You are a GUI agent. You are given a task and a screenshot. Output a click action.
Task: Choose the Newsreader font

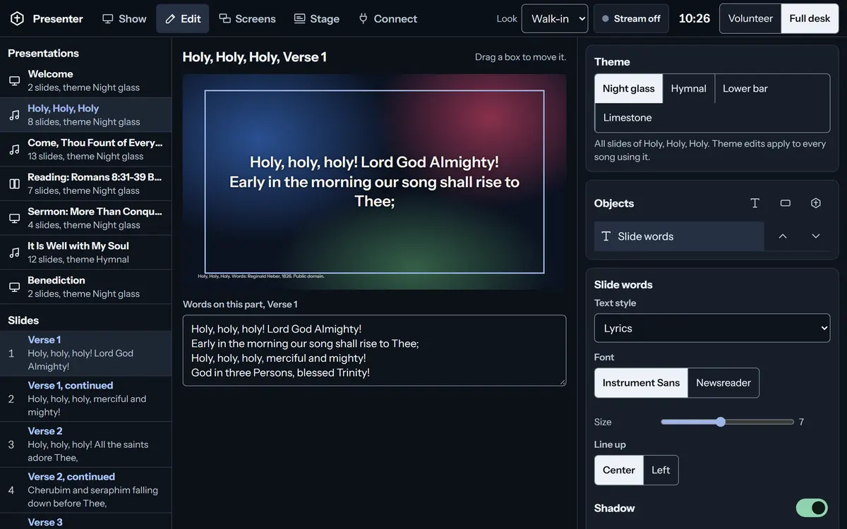click(x=723, y=383)
